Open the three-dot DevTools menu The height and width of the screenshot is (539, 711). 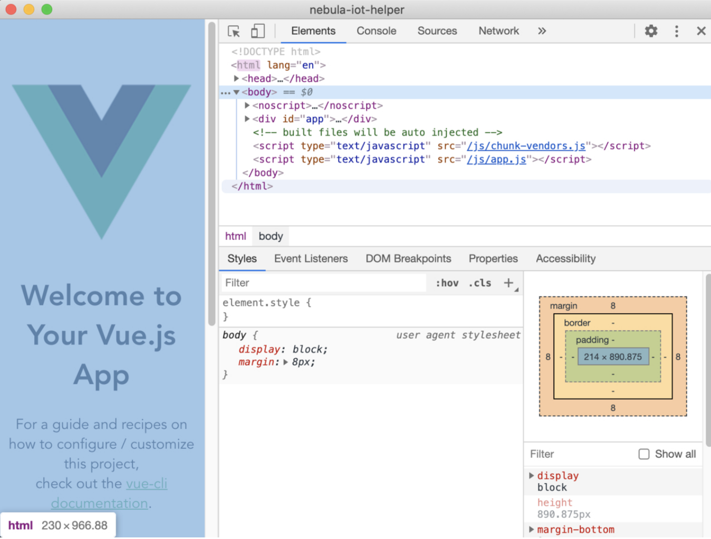pyautogui.click(x=676, y=31)
